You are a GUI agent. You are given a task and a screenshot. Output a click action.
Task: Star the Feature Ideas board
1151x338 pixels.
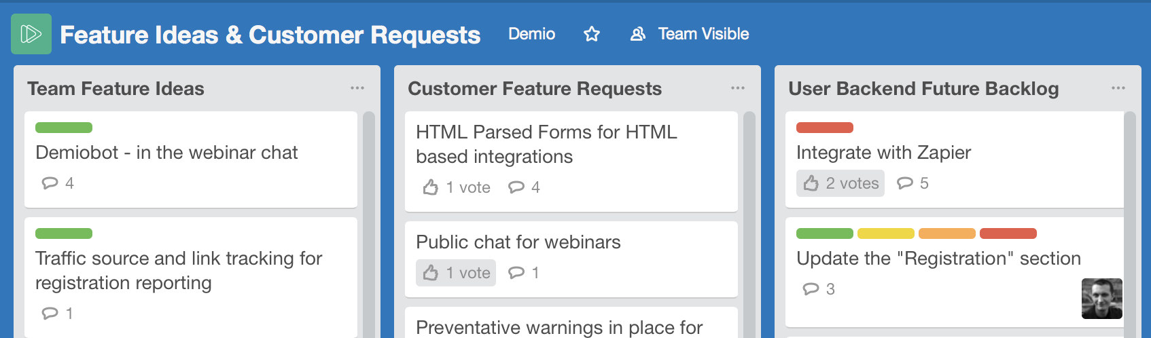pyautogui.click(x=592, y=34)
